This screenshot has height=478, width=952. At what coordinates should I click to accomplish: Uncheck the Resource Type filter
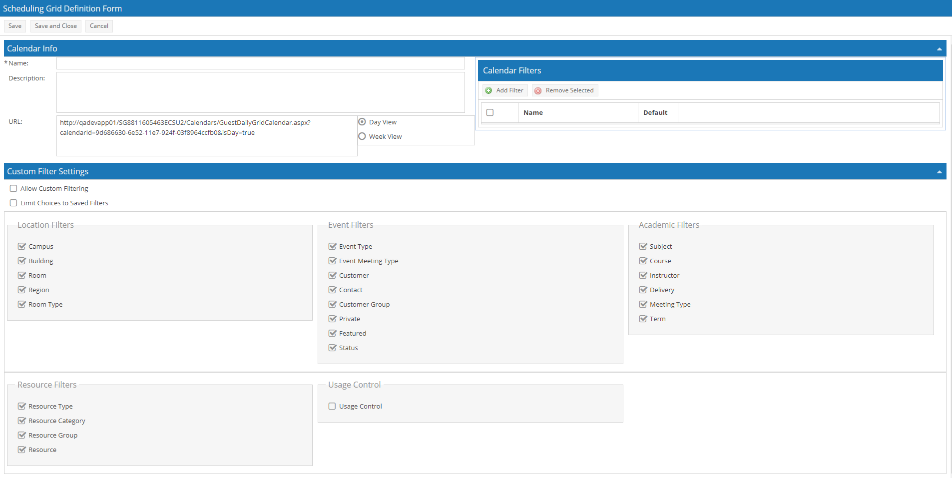(22, 406)
